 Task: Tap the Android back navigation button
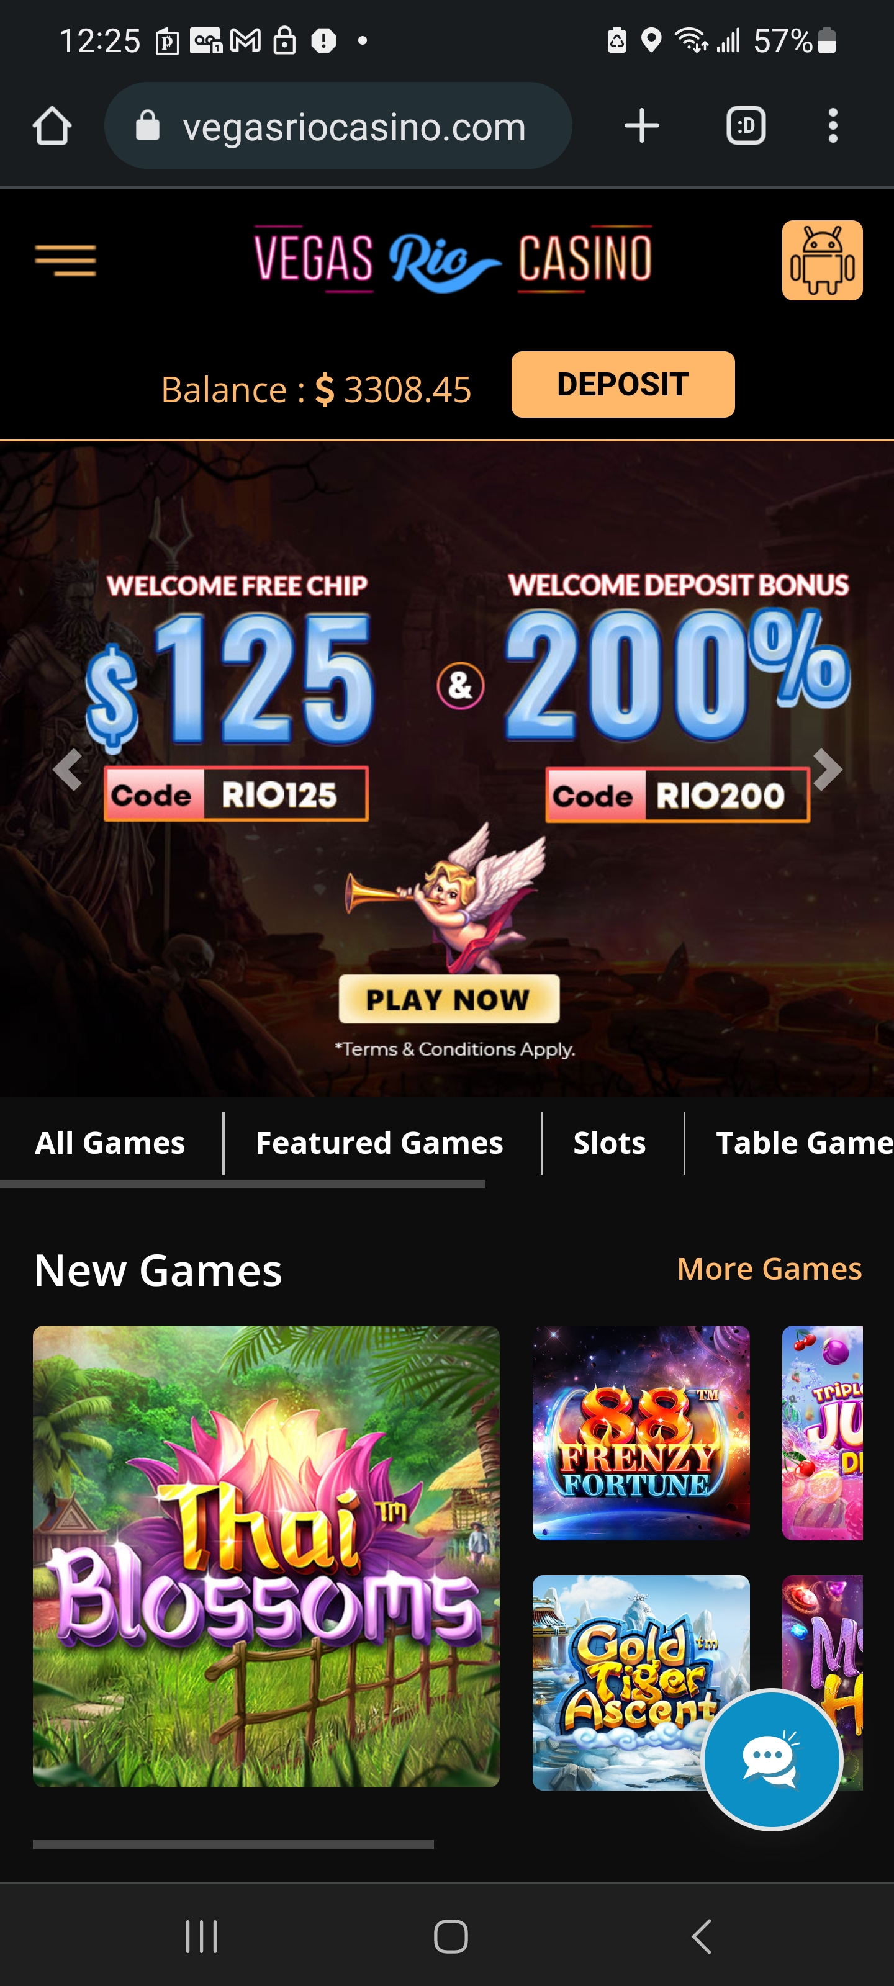point(701,1936)
